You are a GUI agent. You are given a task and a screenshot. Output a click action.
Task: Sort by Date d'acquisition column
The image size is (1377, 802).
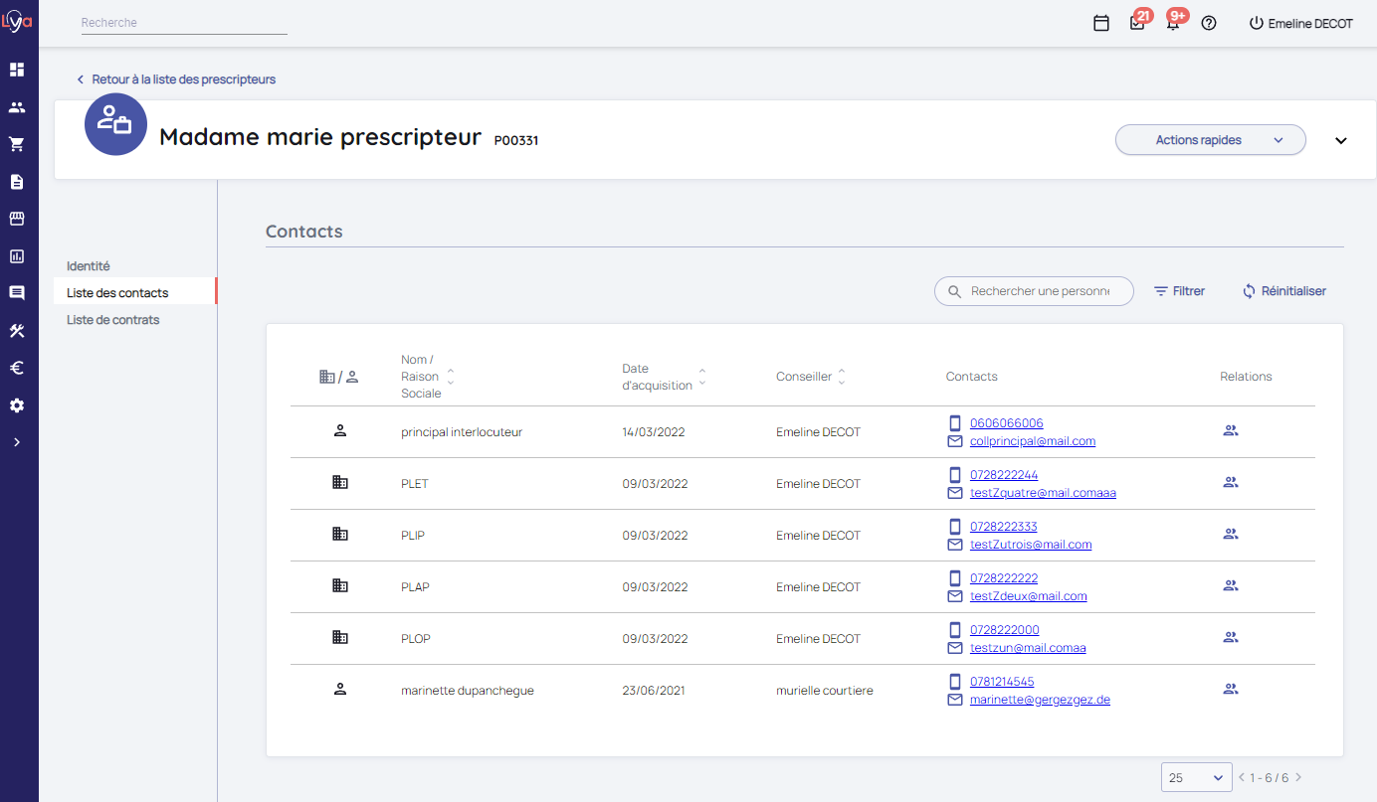(702, 377)
